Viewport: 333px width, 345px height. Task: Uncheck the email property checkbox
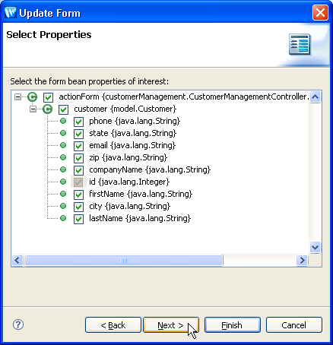click(78, 146)
